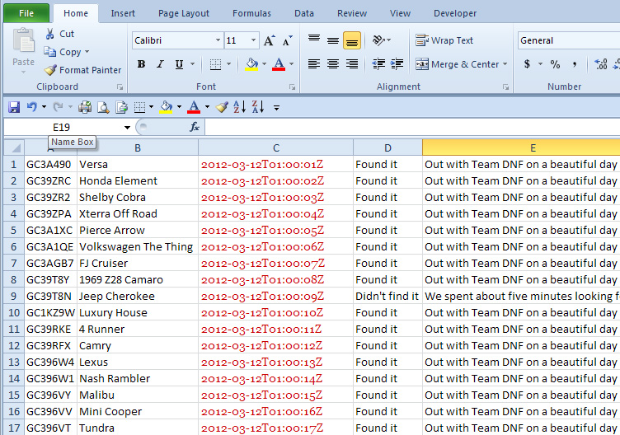Open the Number Format General dropdown

(x=568, y=40)
